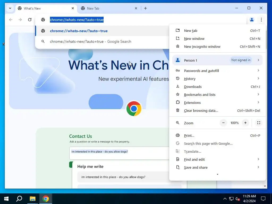Screen dimensions: 272x204
Task: Expand the Extensions submenu
Action: point(218,103)
